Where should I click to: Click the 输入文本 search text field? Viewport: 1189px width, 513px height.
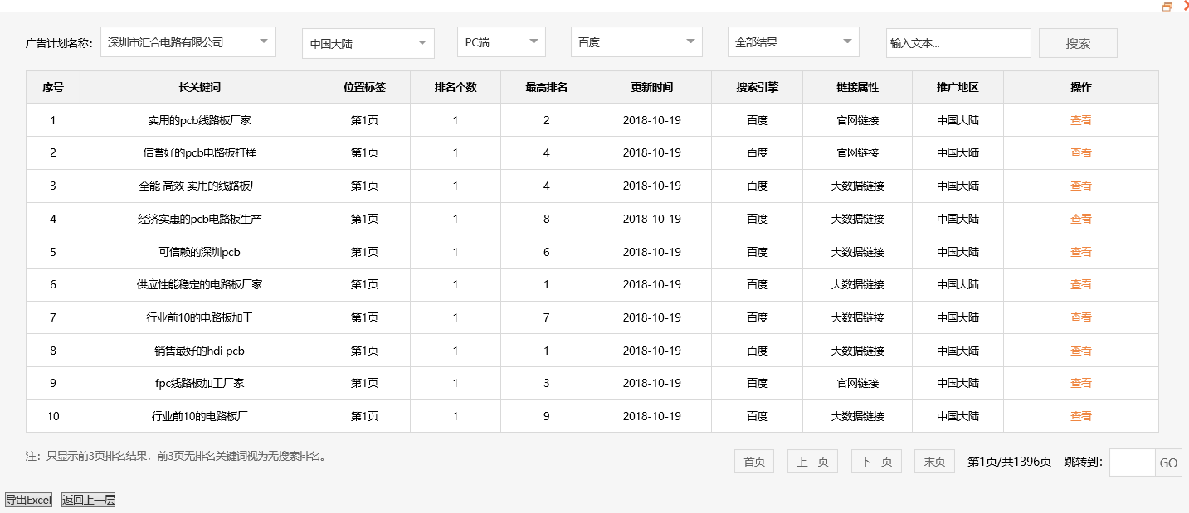(958, 42)
